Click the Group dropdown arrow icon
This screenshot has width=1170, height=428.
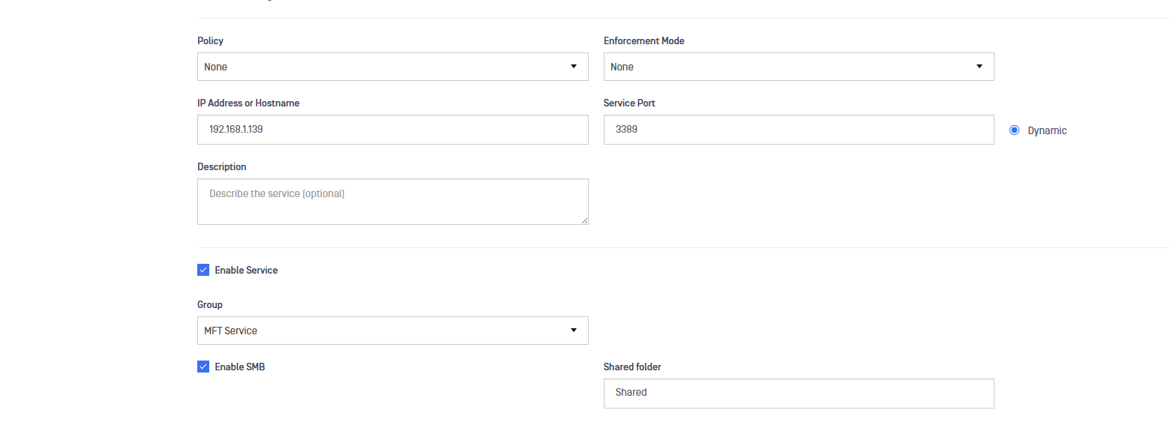click(x=574, y=330)
